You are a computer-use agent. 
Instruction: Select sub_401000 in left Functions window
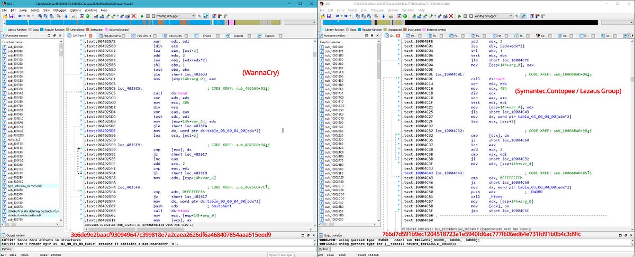click(x=14, y=46)
